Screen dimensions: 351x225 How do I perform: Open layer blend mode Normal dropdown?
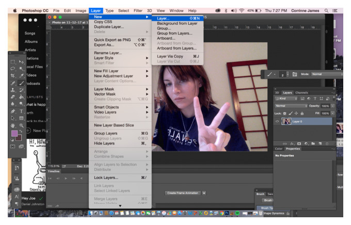pyautogui.click(x=291, y=106)
